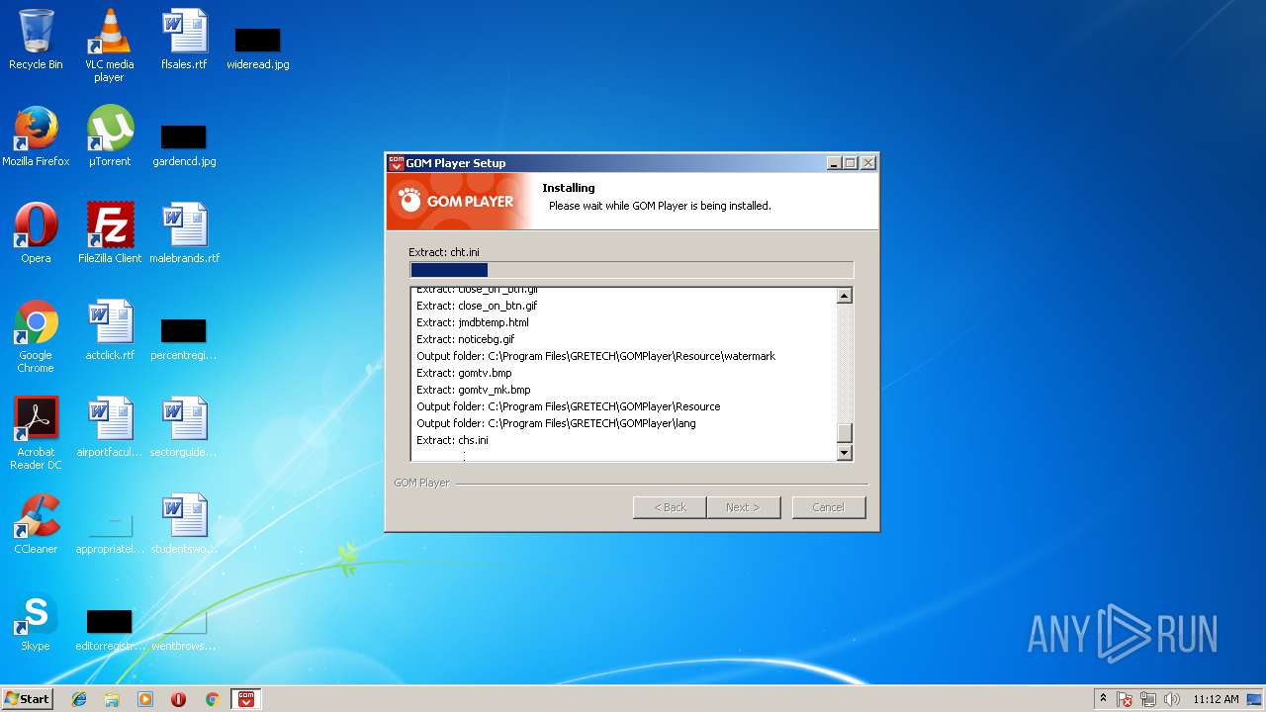Click the Chrome icon on the taskbar
The width and height of the screenshot is (1266, 712).
[212, 699]
